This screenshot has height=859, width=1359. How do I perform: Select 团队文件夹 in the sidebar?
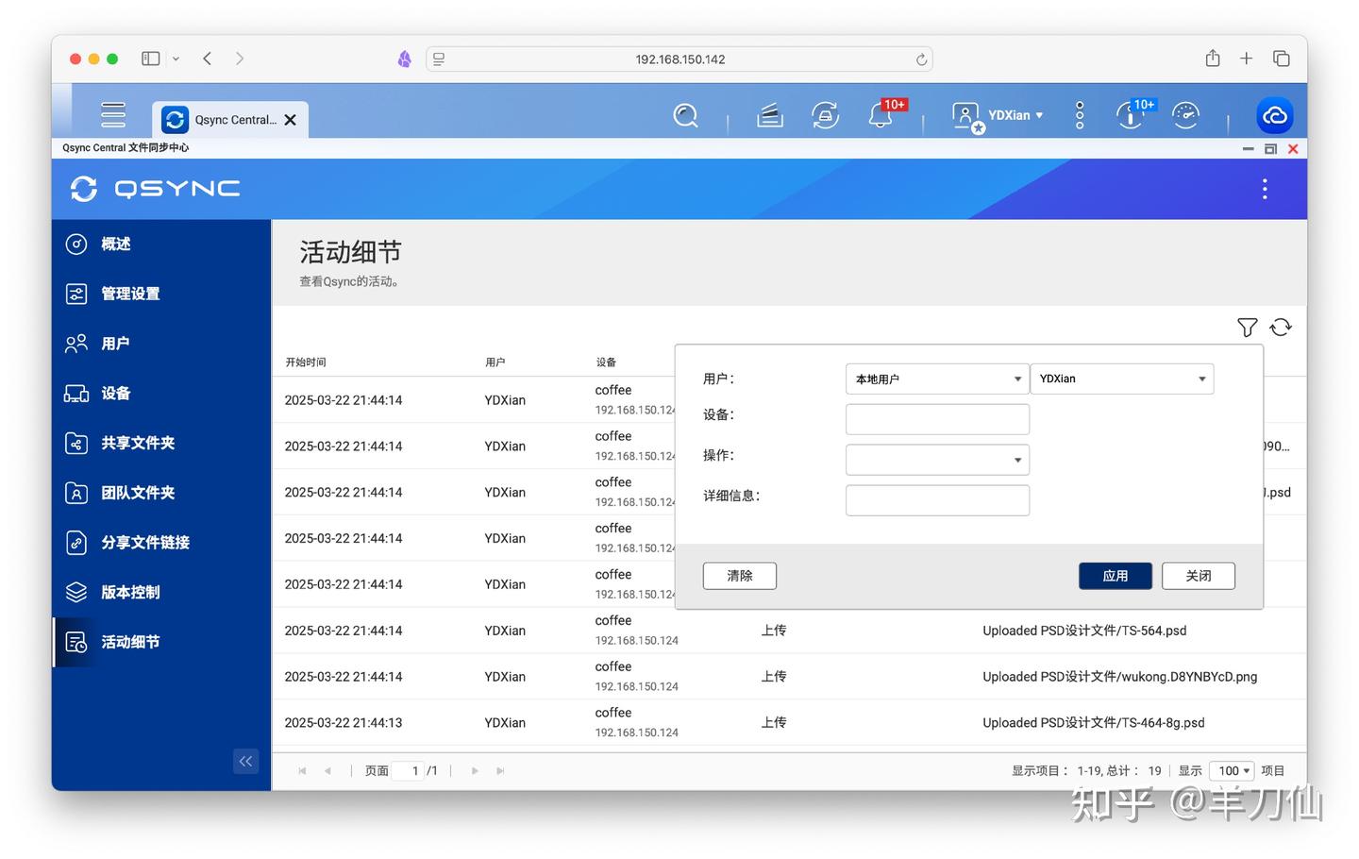(138, 492)
